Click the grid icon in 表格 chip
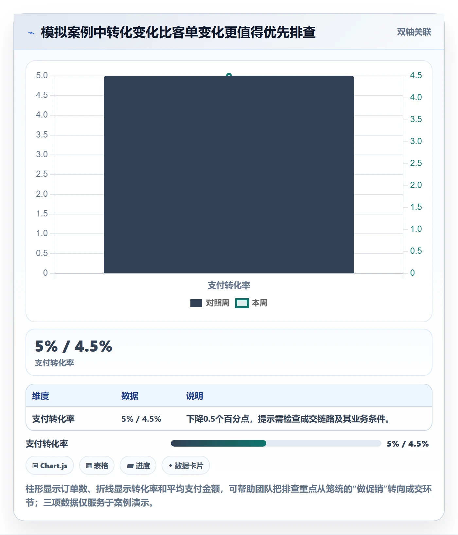The width and height of the screenshot is (458, 535). pyautogui.click(x=89, y=466)
